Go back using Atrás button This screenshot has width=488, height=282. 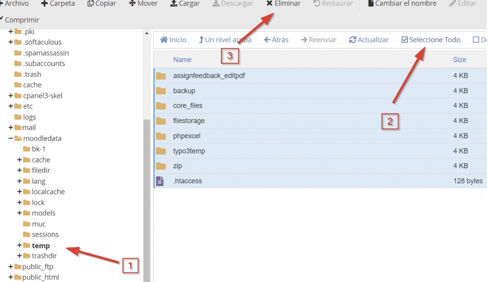(276, 40)
